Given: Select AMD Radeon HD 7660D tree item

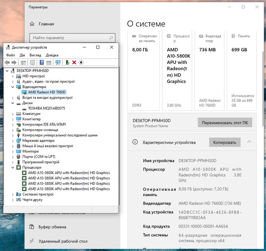Looking at the screenshot, I should [x=47, y=92].
